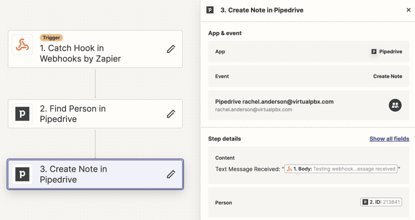This screenshot has height=220, width=415.
Task: Click the Webhooks icon in Body pill
Action: point(289,169)
